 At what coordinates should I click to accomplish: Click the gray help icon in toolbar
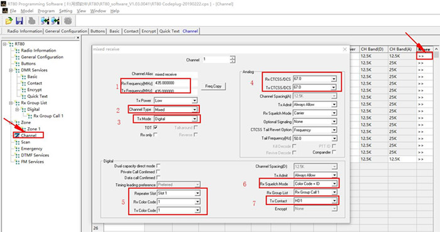68,21
